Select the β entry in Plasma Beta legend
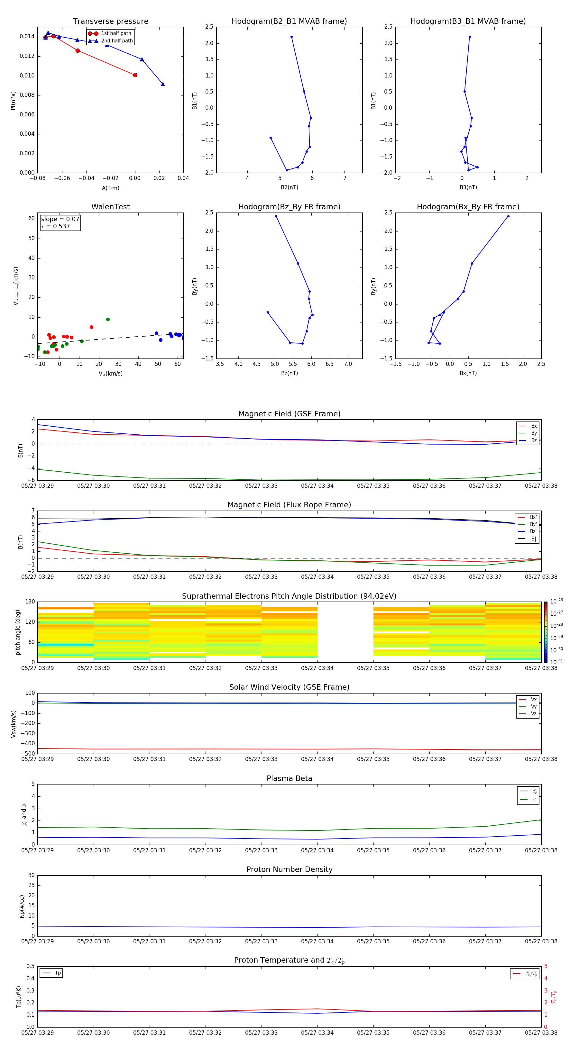Screen dimensions: 579x1061 [x=528, y=800]
